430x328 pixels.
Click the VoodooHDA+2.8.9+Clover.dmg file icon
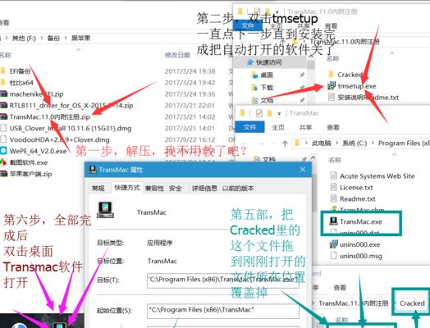click(3, 139)
